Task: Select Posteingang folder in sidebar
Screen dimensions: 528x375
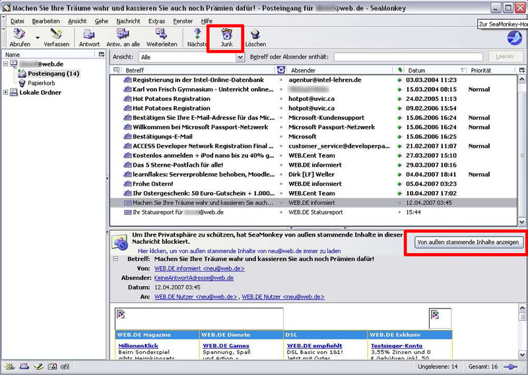Action: (x=53, y=74)
